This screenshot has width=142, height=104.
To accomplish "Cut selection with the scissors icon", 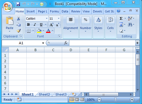I will pos(19,19).
